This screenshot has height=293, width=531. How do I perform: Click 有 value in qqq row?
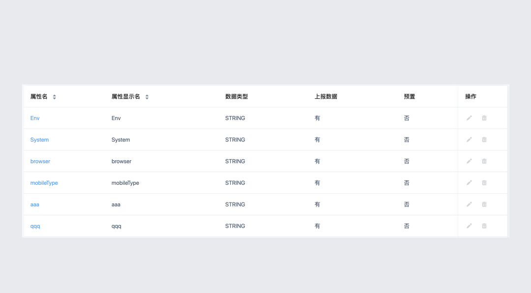(x=317, y=226)
